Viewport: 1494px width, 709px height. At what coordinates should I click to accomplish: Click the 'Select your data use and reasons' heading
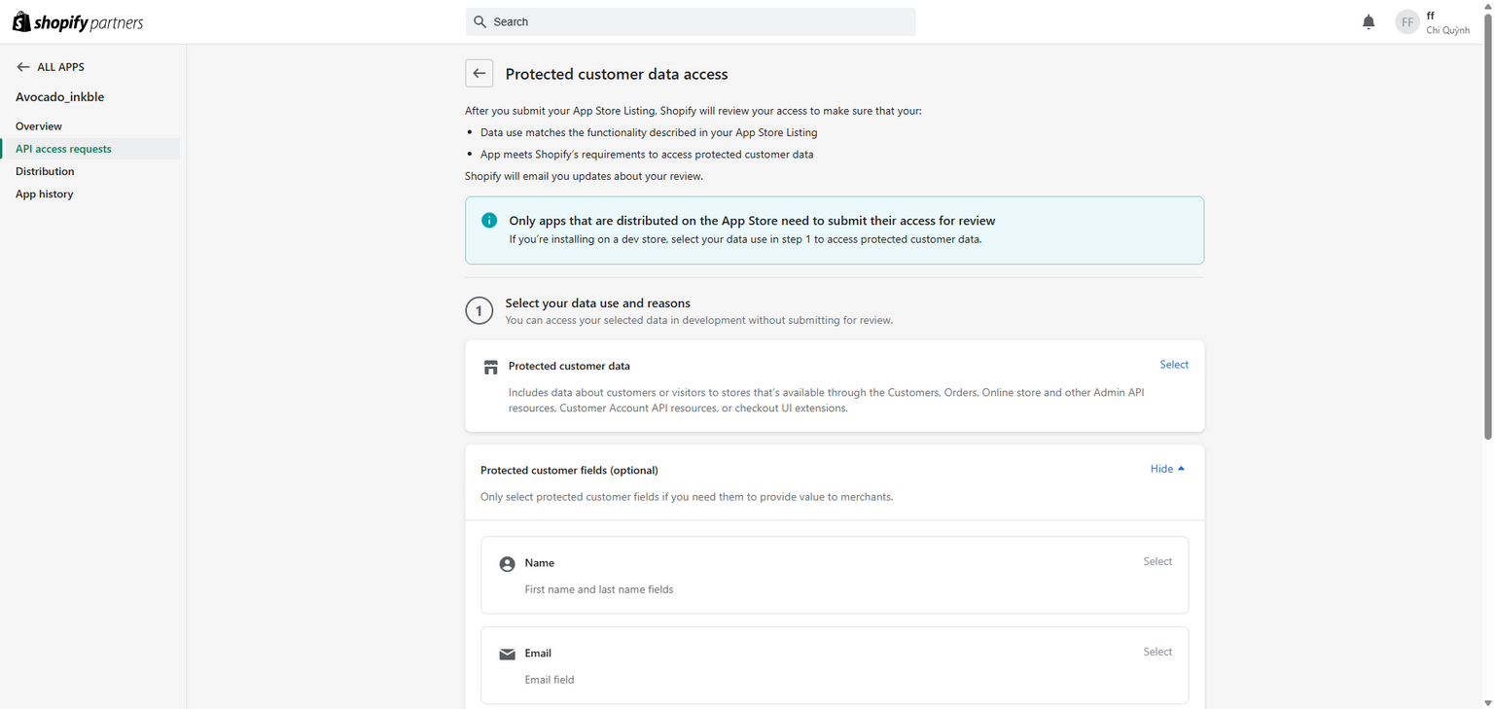tap(597, 303)
